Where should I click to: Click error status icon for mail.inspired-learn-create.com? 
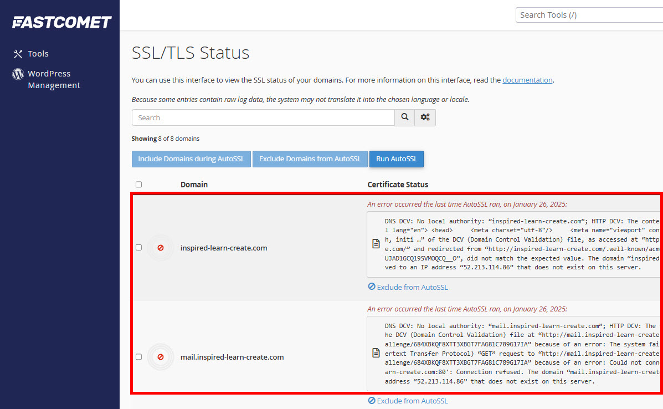coord(161,357)
